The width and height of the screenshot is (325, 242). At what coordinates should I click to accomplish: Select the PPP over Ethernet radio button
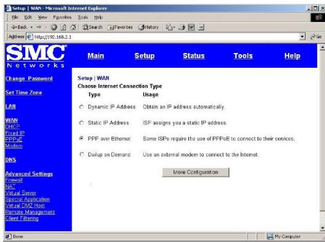click(82, 139)
